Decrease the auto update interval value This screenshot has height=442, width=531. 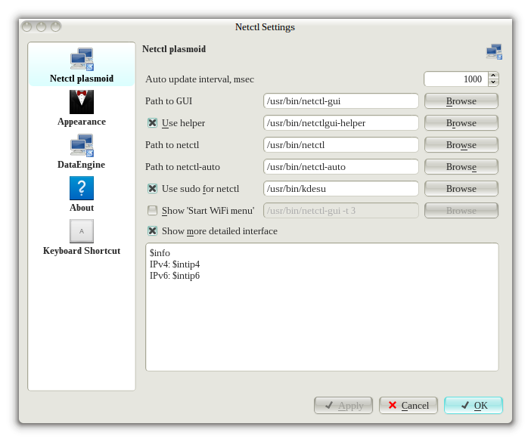pos(493,82)
